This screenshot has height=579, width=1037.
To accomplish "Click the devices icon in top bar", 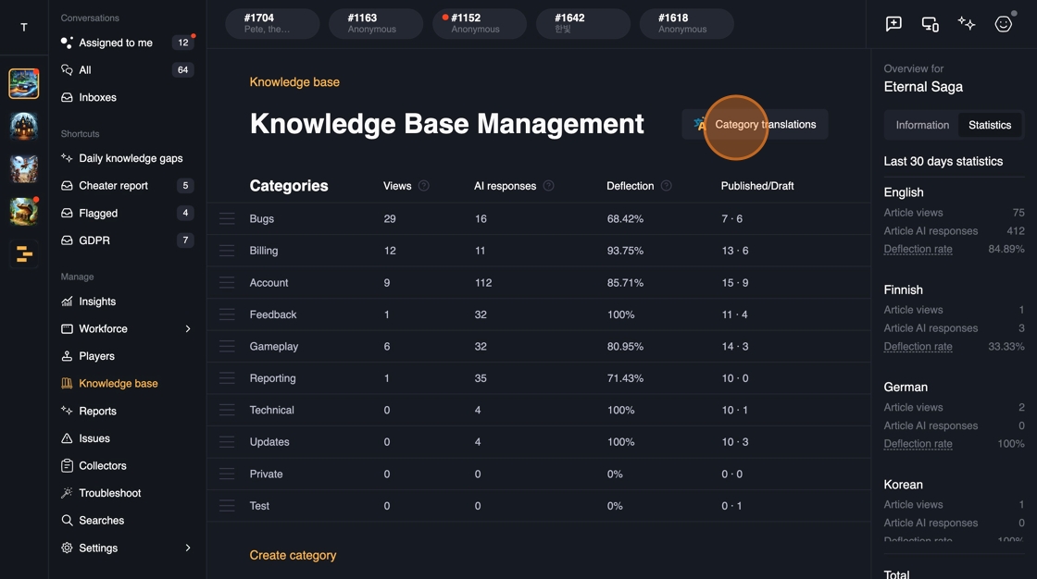I will pos(931,24).
